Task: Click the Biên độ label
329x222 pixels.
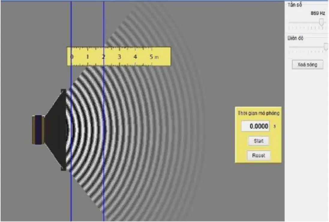Action: click(x=295, y=38)
